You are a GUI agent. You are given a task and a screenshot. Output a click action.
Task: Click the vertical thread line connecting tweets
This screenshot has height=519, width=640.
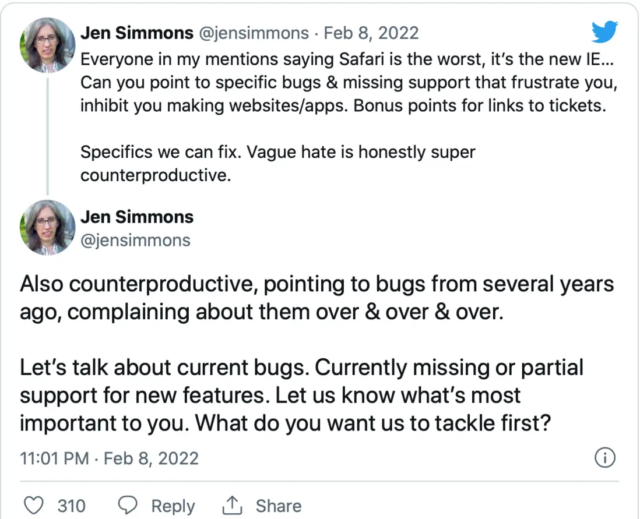coord(46,134)
